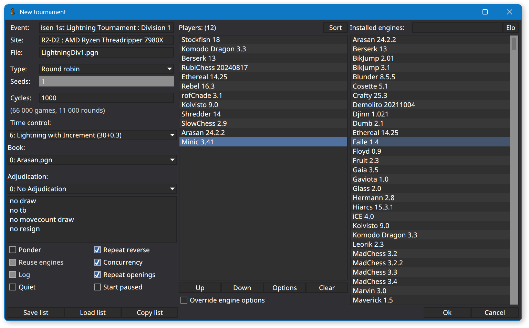Maximize the New tournament window
The width and height of the screenshot is (529, 328).
(x=485, y=12)
